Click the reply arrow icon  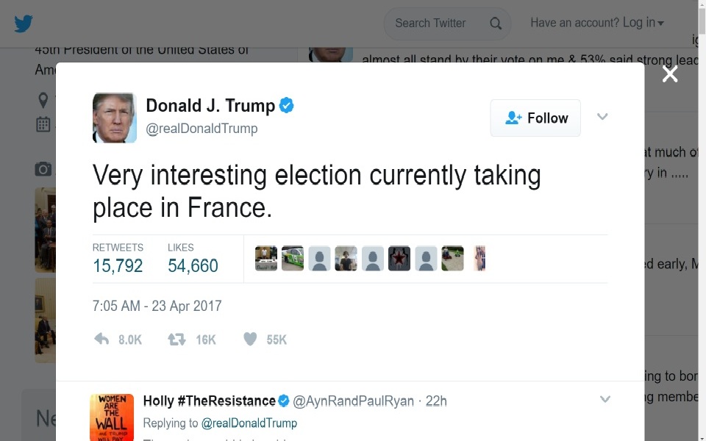point(101,339)
